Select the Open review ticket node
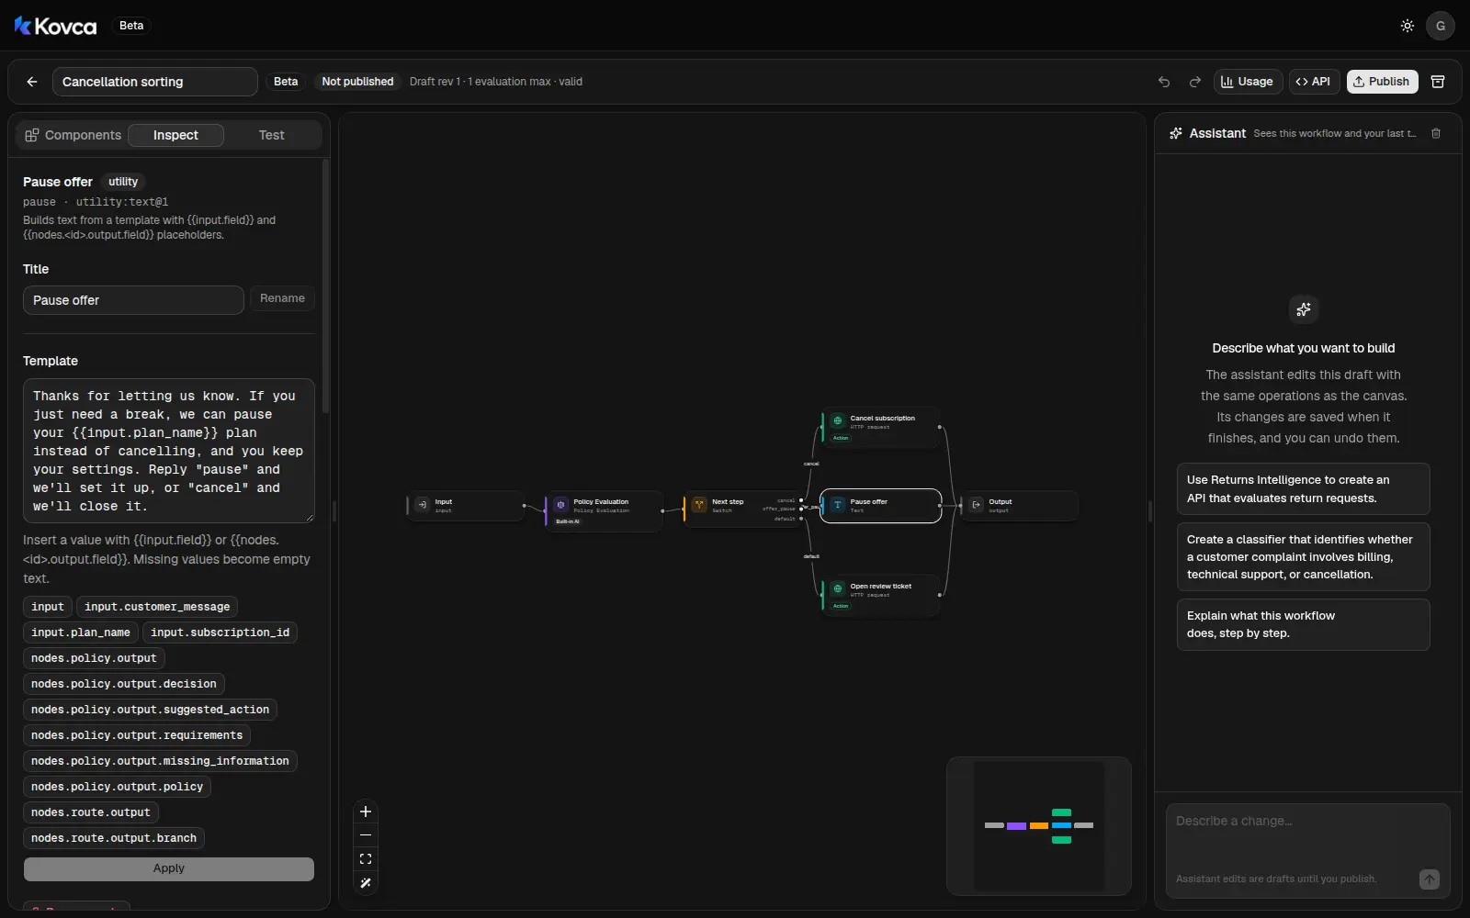Image resolution: width=1470 pixels, height=918 pixels. pyautogui.click(x=880, y=595)
